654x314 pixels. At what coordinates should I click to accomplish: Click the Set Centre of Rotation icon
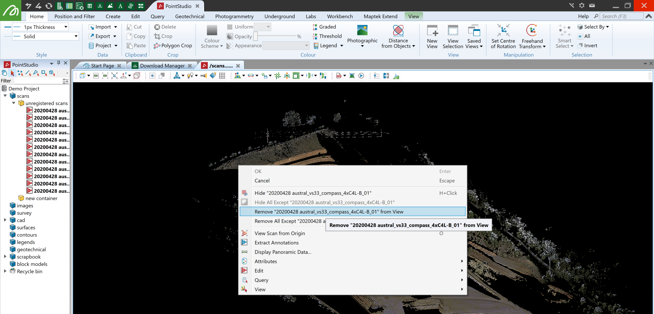503,31
